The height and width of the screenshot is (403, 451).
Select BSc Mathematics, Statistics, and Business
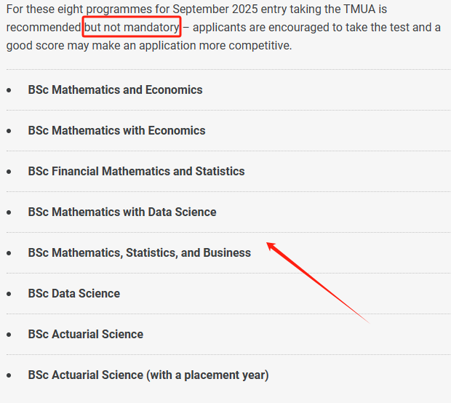139,253
